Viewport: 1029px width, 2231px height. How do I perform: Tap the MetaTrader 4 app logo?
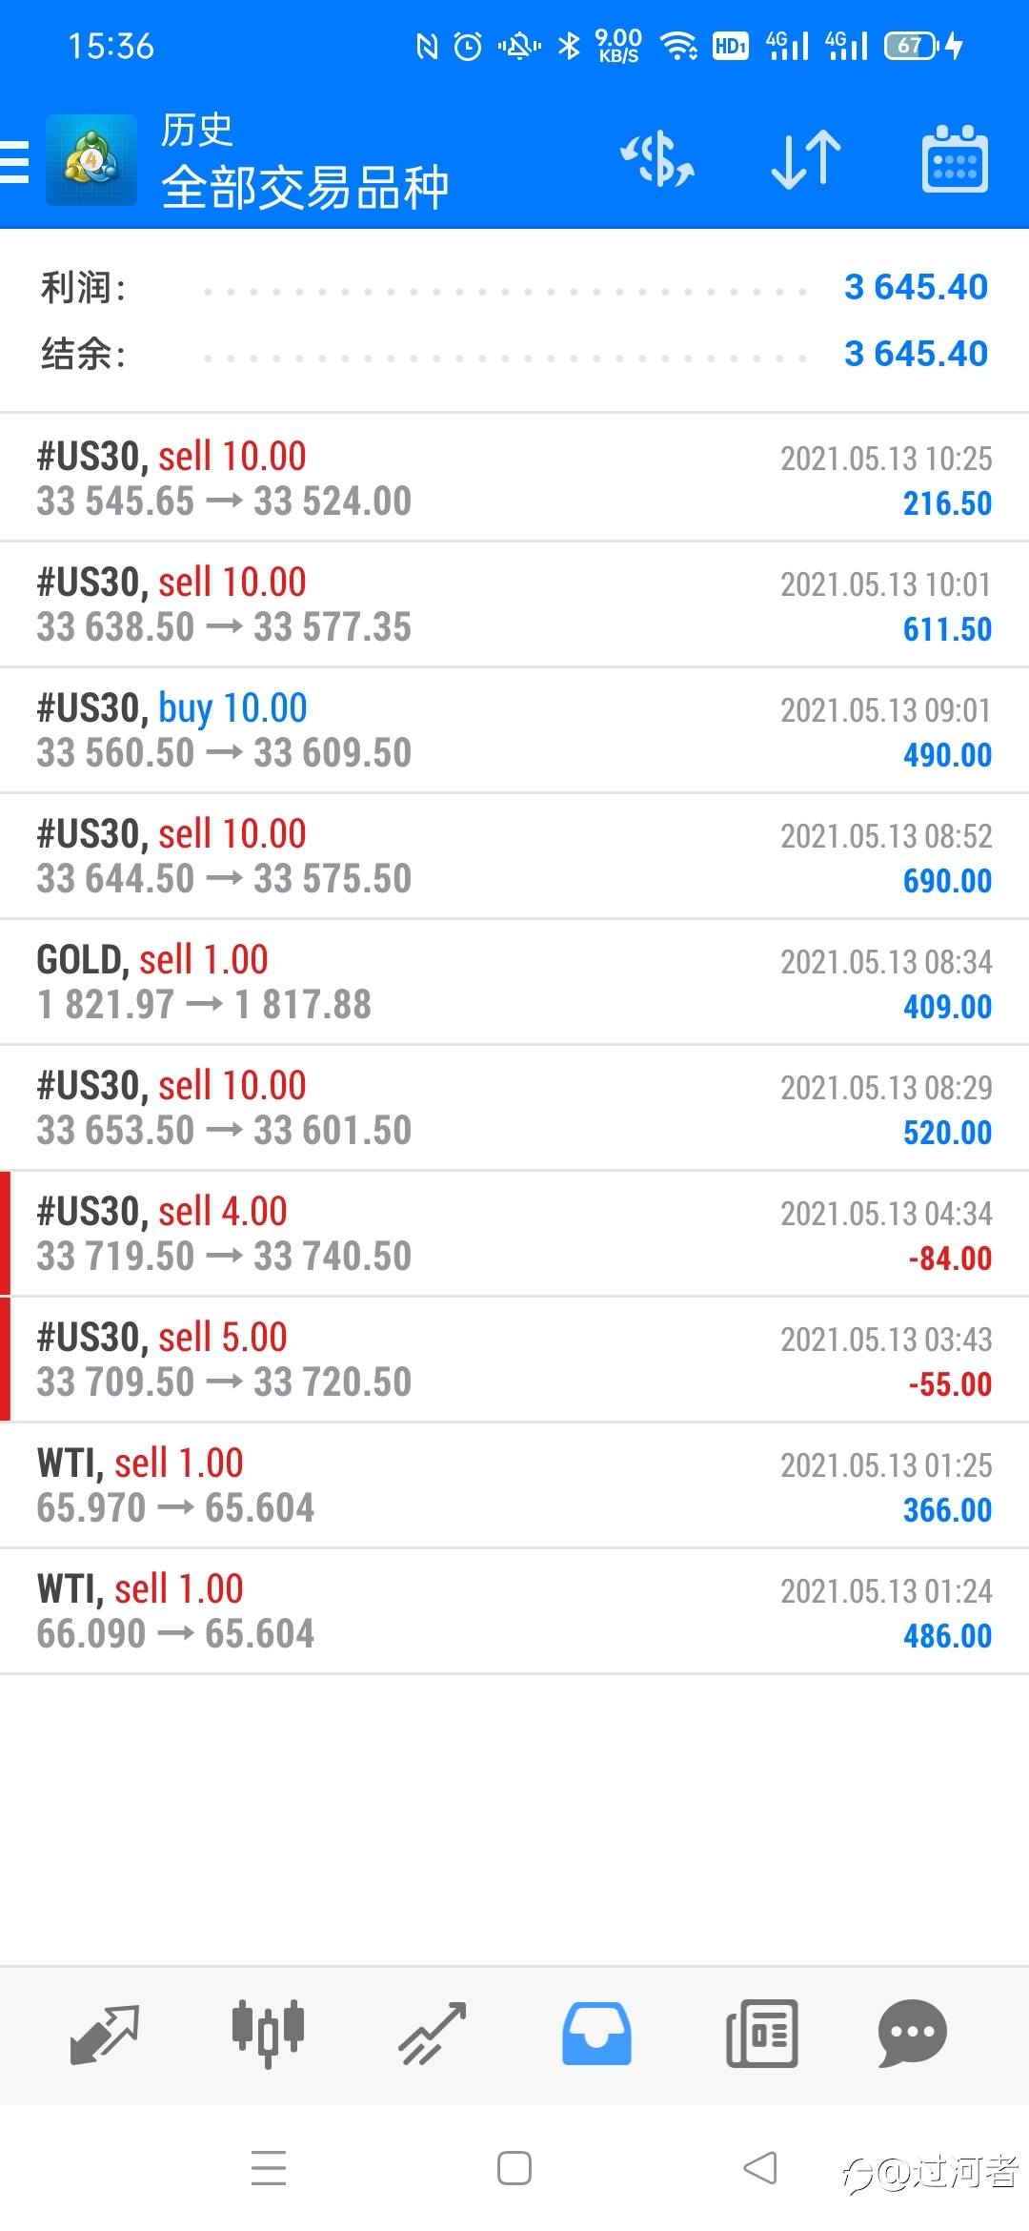[91, 160]
